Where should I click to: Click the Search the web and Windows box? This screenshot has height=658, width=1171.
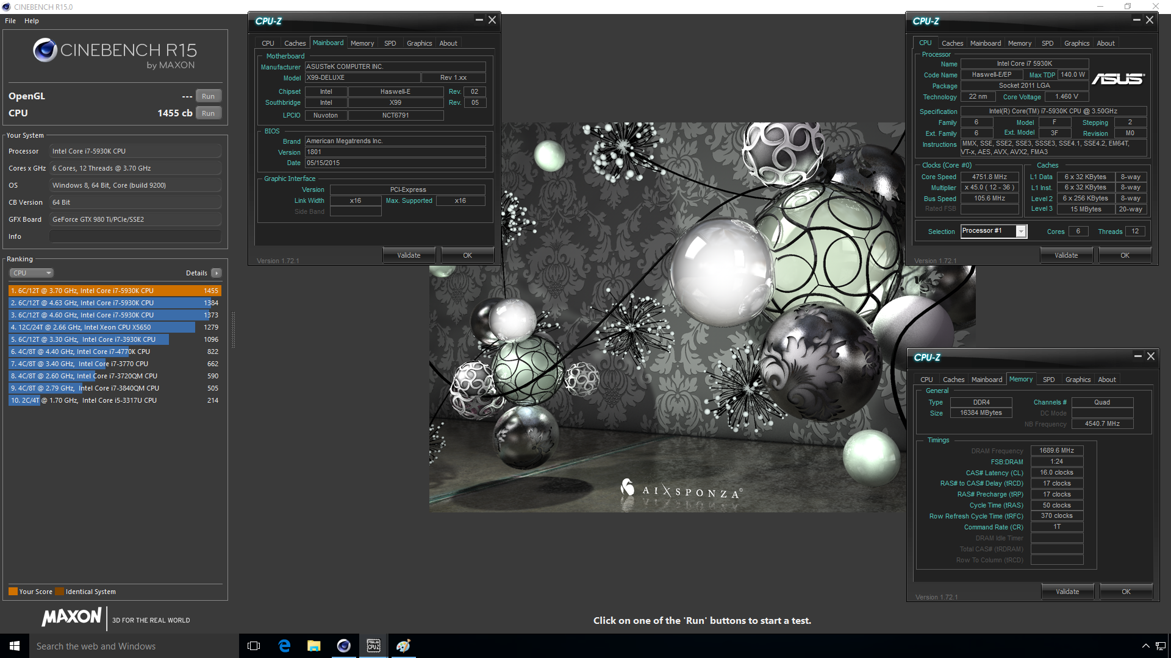[134, 646]
